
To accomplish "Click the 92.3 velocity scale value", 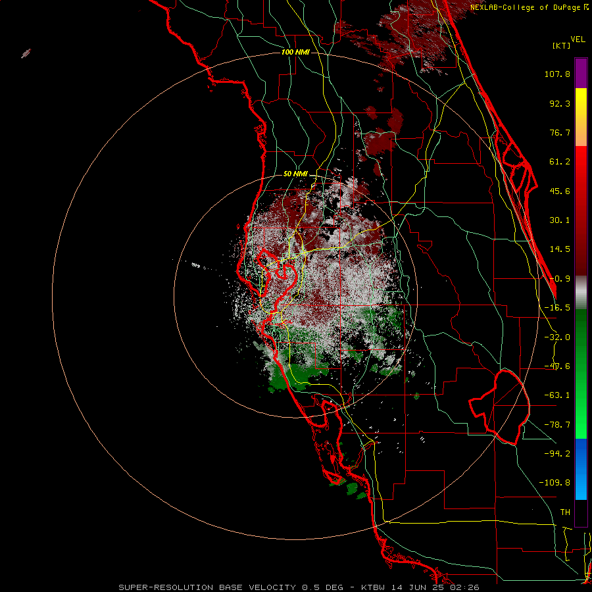I will pyautogui.click(x=560, y=103).
